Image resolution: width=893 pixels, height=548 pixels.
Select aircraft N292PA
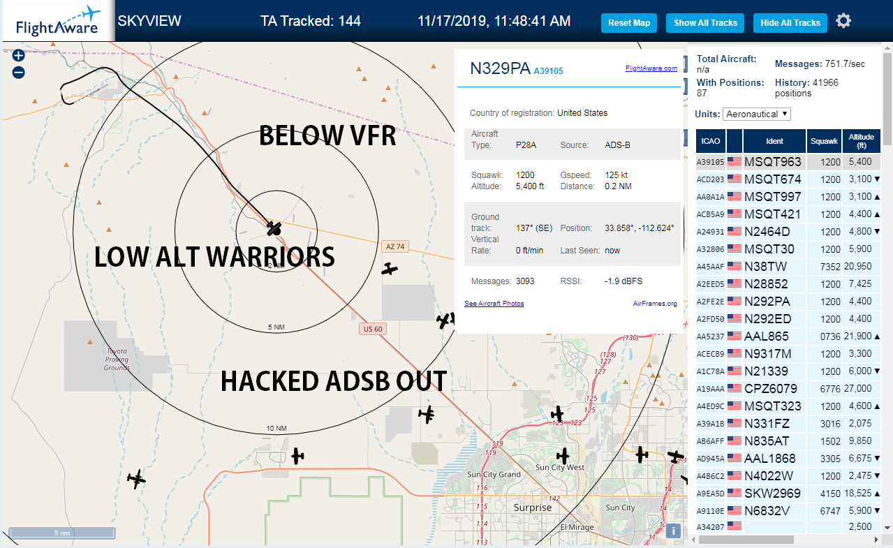coord(788,302)
